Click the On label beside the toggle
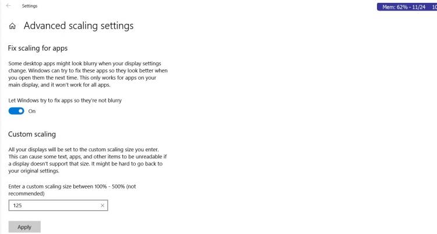Screen dimensions: 437x234 pos(32,111)
